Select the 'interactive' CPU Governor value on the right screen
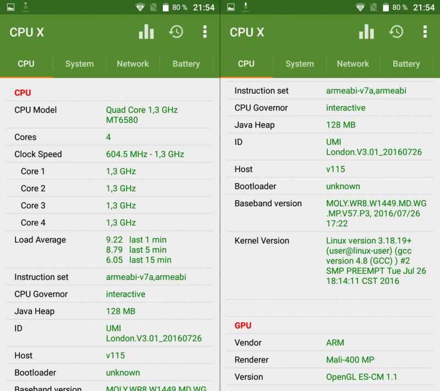The height and width of the screenshot is (391, 440). (x=346, y=108)
